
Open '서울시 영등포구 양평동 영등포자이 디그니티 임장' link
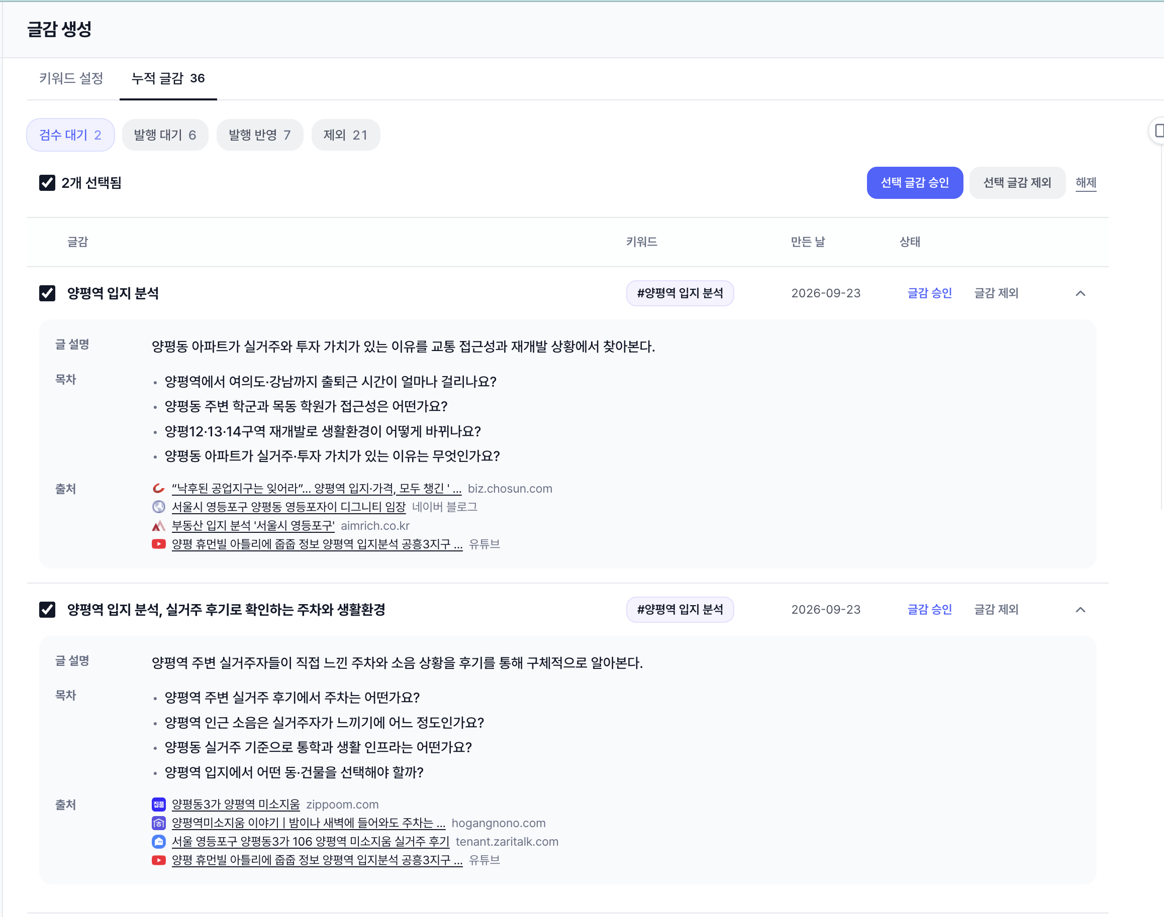[288, 507]
